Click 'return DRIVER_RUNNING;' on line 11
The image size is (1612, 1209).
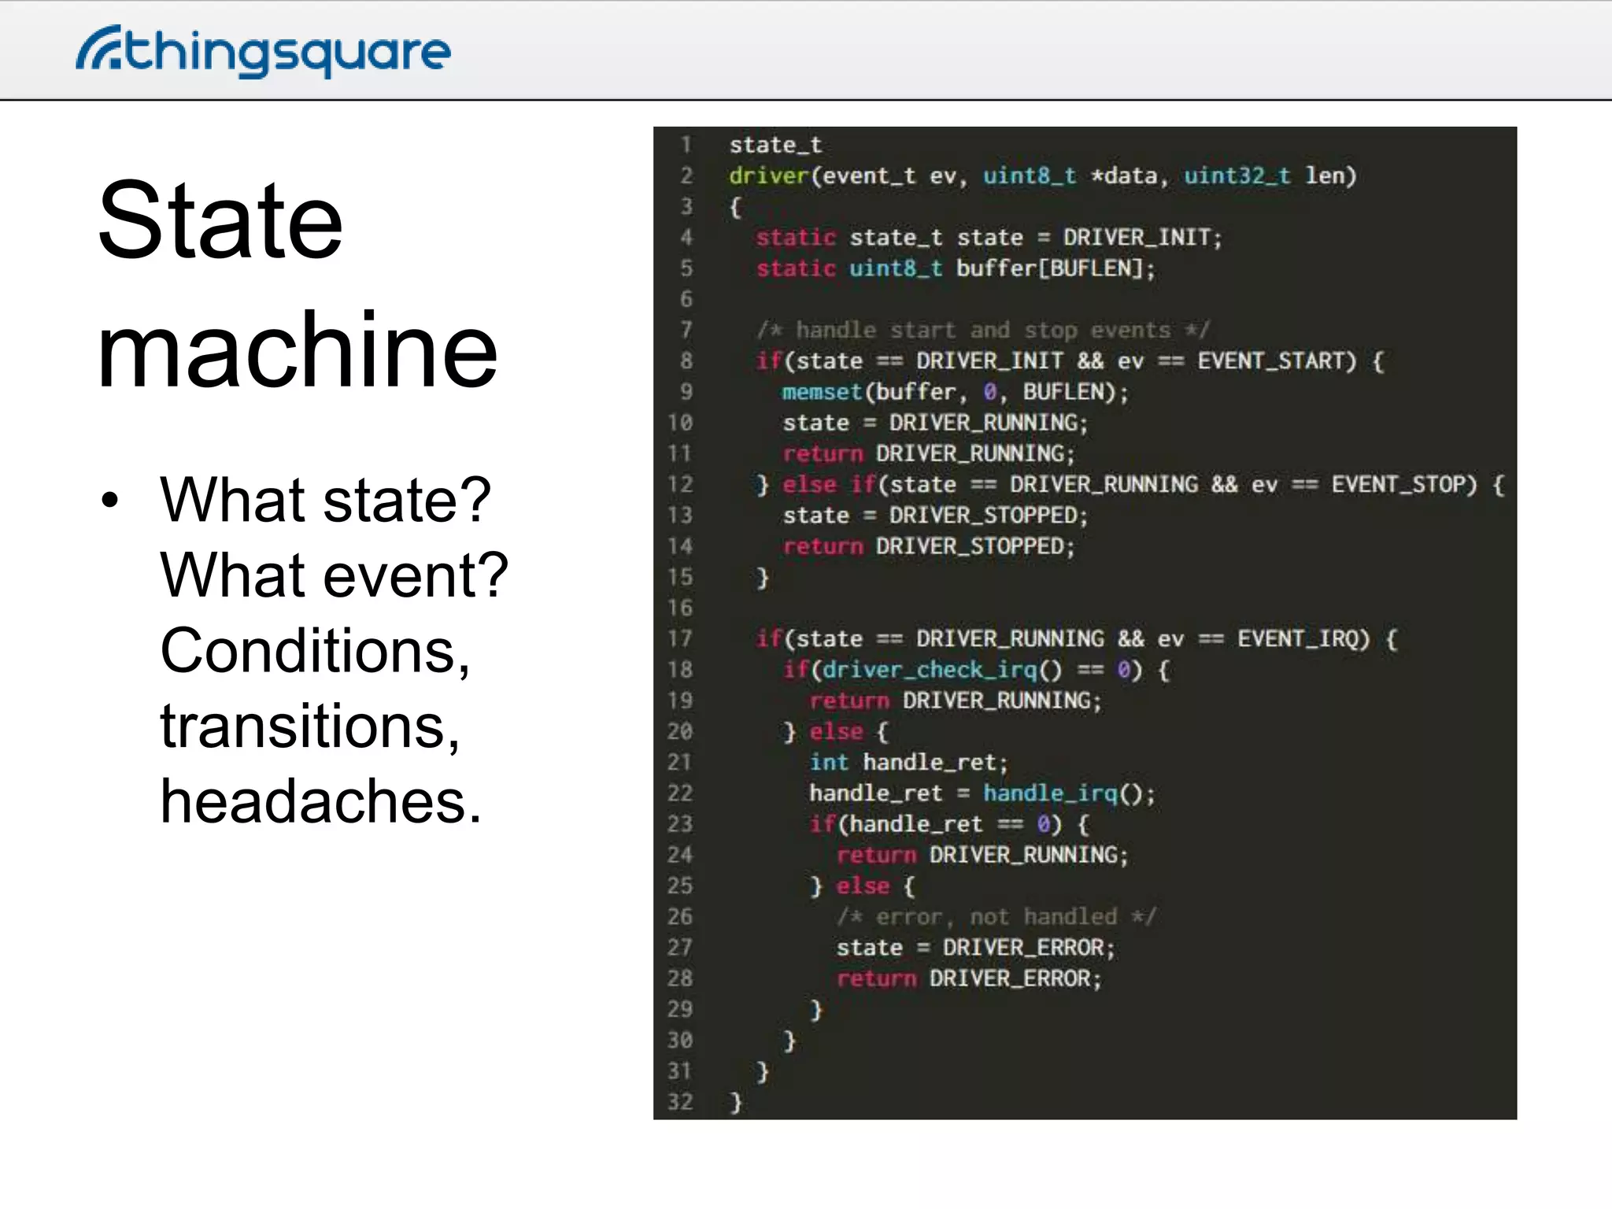click(x=929, y=453)
